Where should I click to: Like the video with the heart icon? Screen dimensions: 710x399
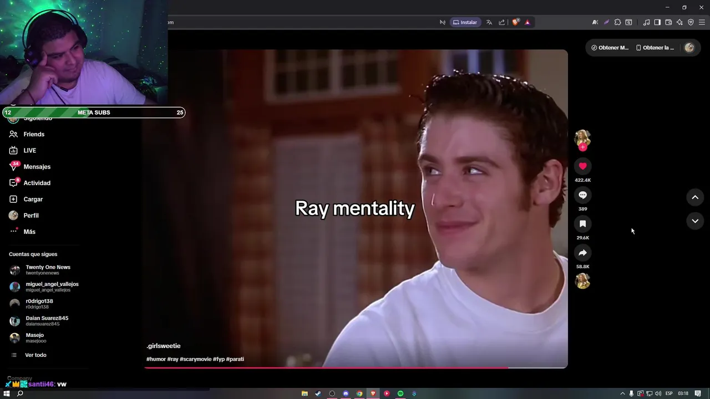(582, 166)
